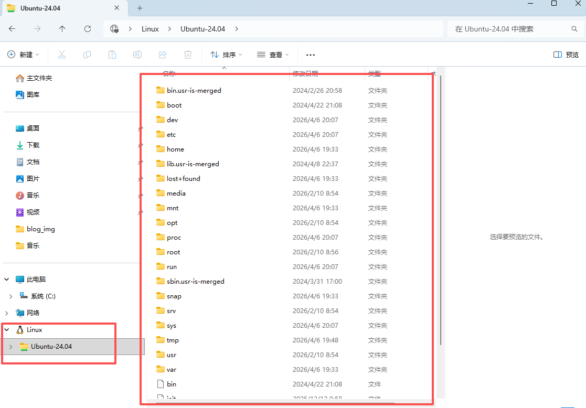Click the Share icon in toolbar
586x408 pixels.
coord(163,55)
